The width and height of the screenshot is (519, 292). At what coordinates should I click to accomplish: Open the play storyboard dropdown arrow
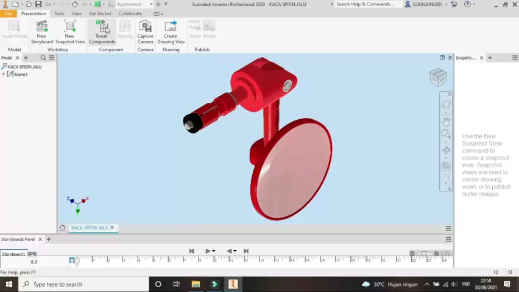click(x=214, y=251)
